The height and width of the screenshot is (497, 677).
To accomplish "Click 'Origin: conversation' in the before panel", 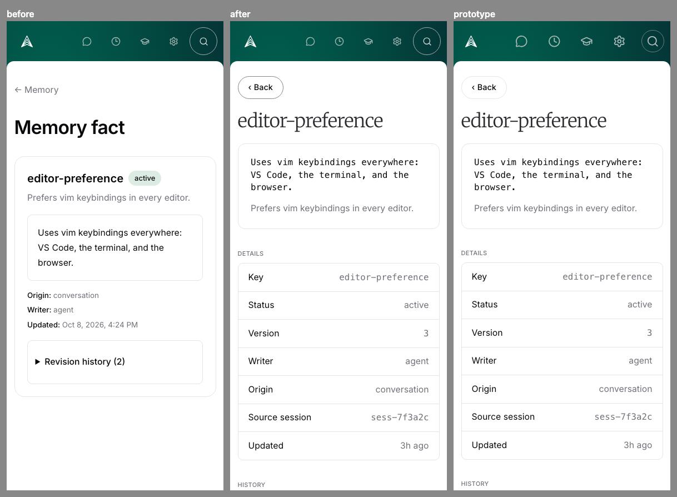I will pyautogui.click(x=63, y=295).
